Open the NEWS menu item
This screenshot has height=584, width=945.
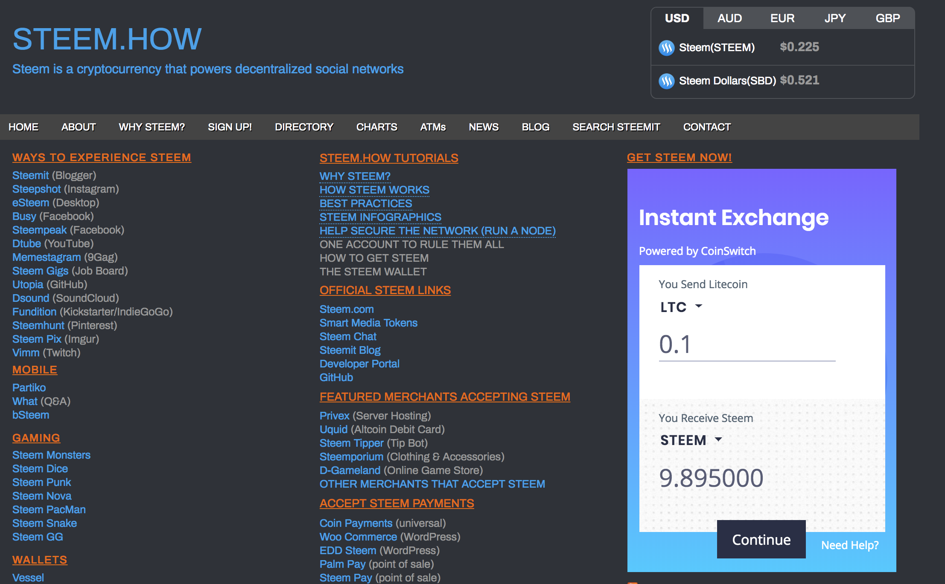(x=484, y=127)
